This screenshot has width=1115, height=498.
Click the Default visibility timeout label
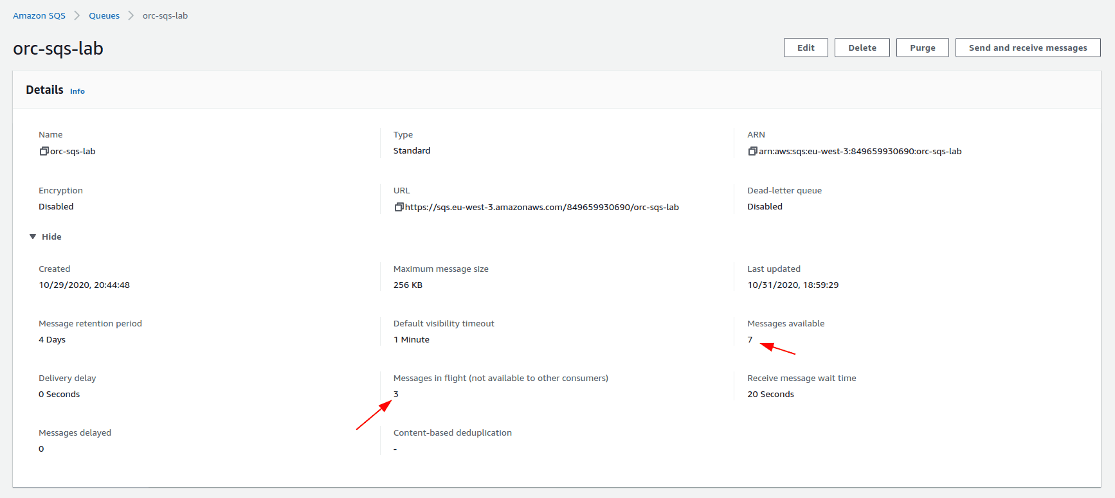click(444, 323)
